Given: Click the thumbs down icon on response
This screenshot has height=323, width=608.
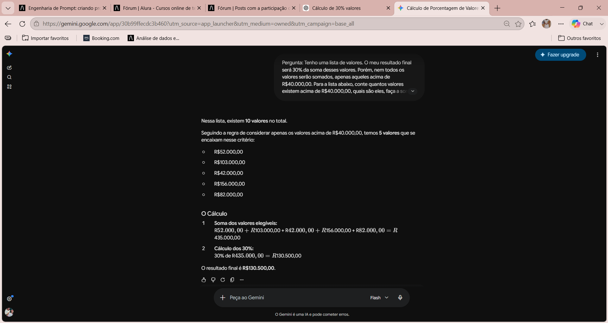Looking at the screenshot, I should click(x=213, y=280).
